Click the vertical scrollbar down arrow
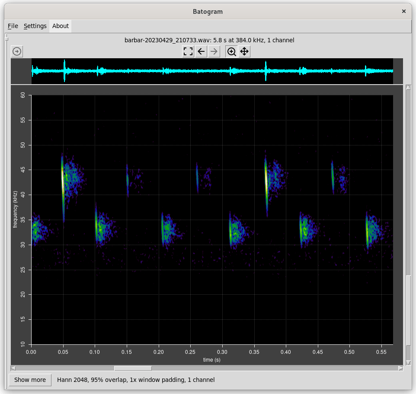Viewport: 416px width, 394px height. pos(408,362)
